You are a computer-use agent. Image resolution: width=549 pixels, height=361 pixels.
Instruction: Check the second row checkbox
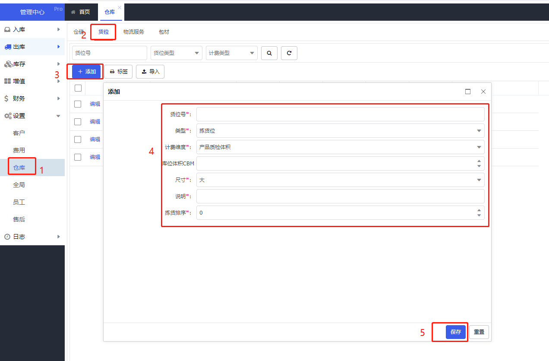click(78, 122)
